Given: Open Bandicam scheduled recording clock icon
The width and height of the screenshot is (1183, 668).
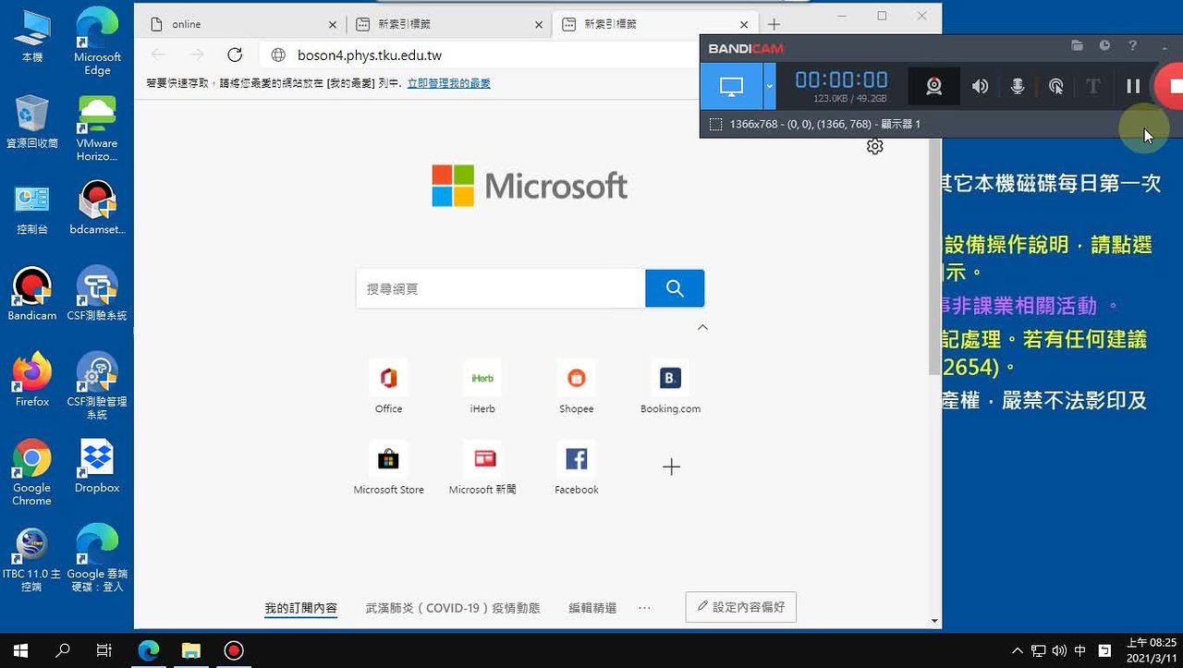Looking at the screenshot, I should [x=1104, y=45].
